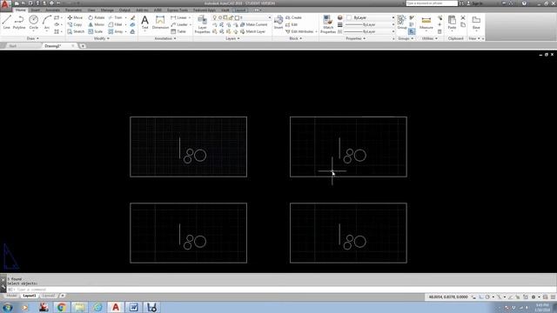The height and width of the screenshot is (313, 557).
Task: Click the Array tool
Action: 116,31
